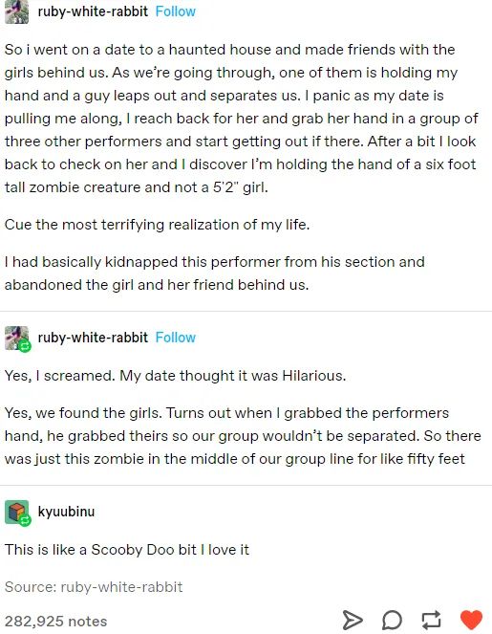
Task: Click the share paper-plane icon
Action: (353, 620)
